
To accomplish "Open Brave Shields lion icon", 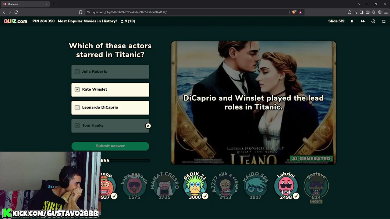I will (294, 12).
